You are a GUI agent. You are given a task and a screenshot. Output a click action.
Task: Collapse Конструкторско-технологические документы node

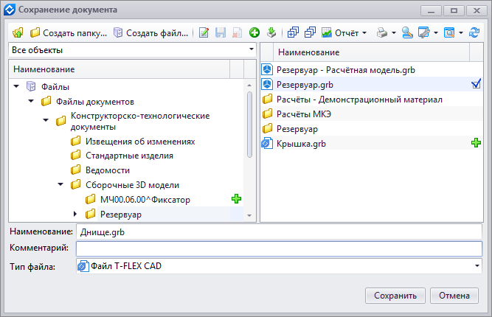click(46, 120)
